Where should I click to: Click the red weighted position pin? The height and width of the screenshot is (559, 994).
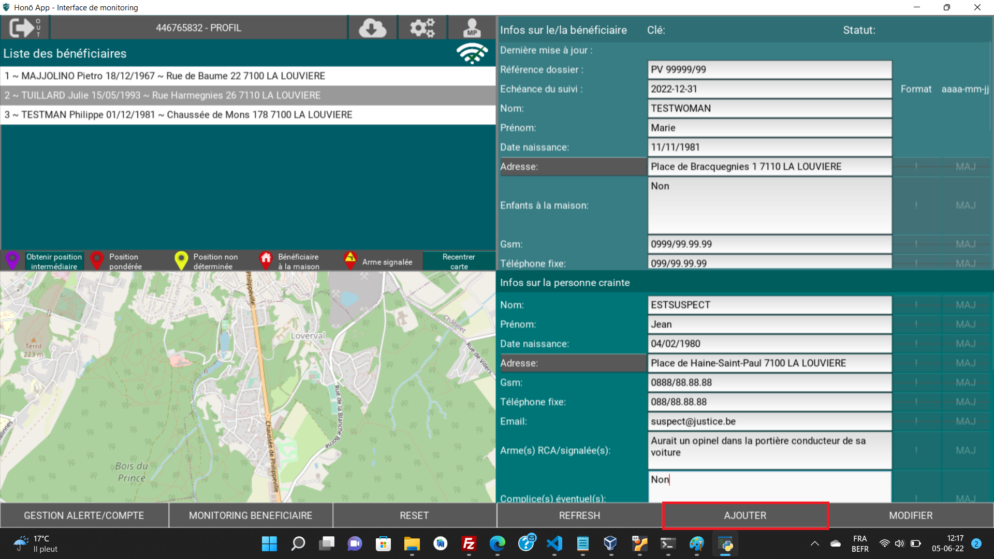96,260
